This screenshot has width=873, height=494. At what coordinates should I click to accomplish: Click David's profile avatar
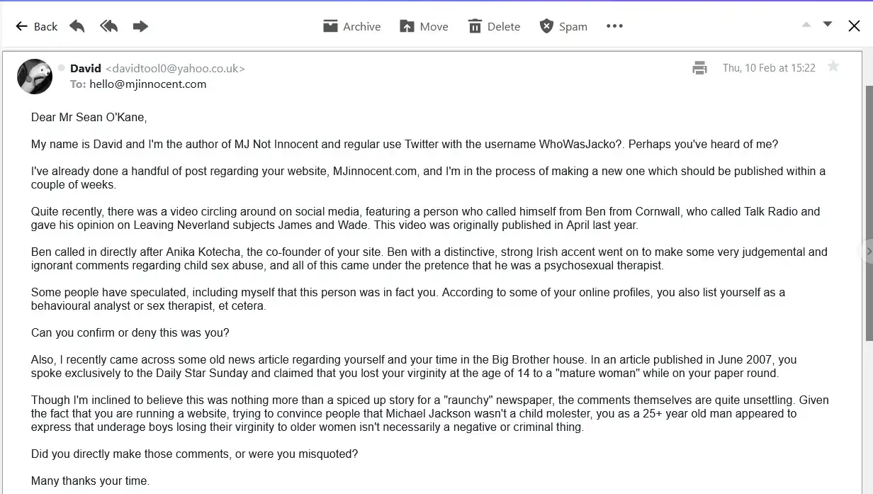pos(35,76)
